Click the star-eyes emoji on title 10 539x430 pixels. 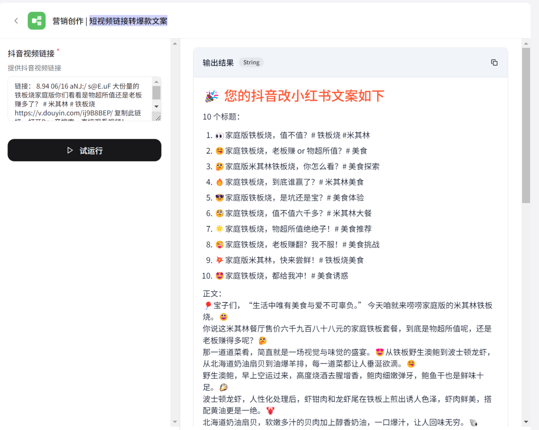coord(219,276)
